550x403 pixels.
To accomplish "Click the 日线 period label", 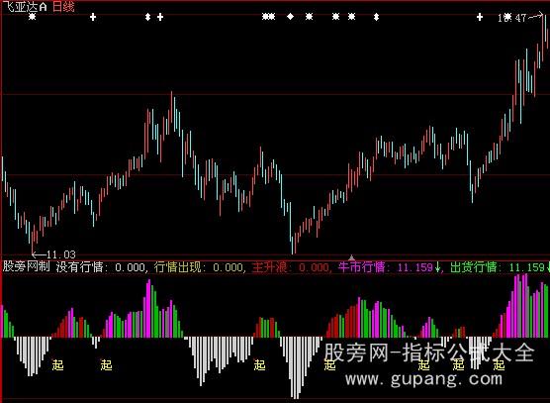I will (63, 7).
